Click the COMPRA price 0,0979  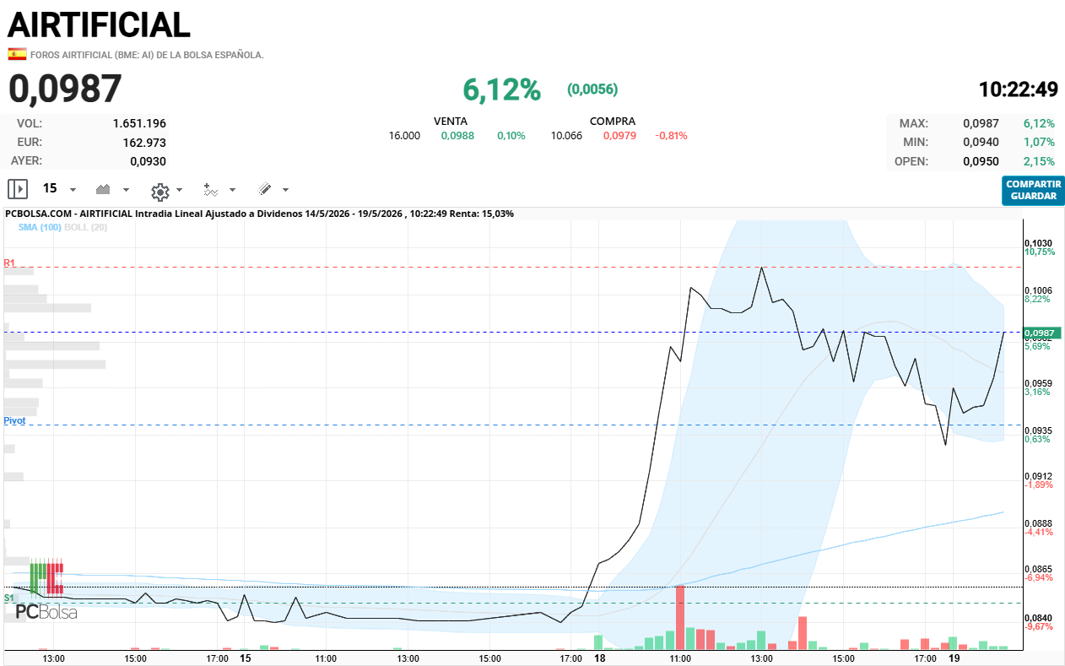[x=619, y=136]
